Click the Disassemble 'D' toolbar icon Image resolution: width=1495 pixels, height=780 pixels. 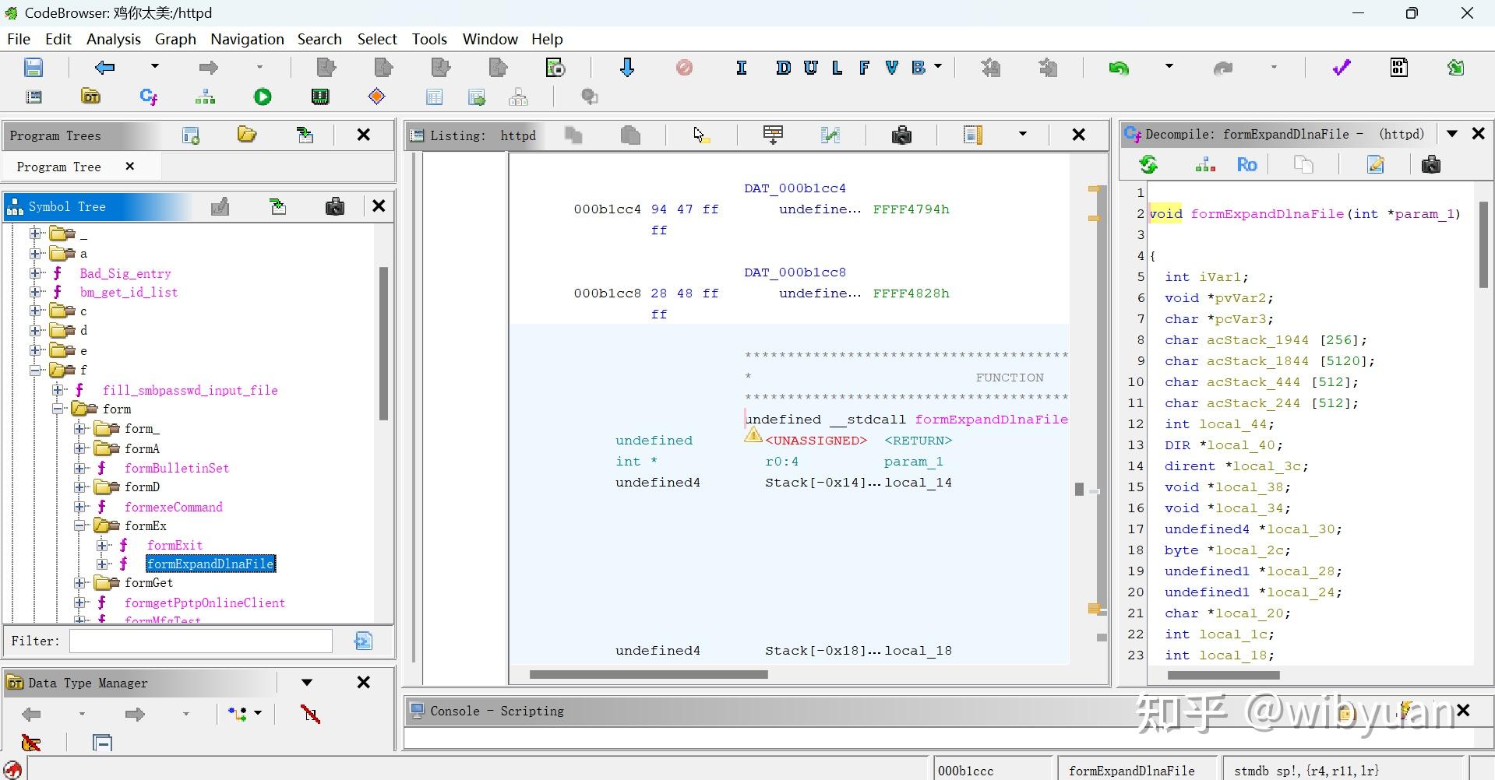(783, 68)
